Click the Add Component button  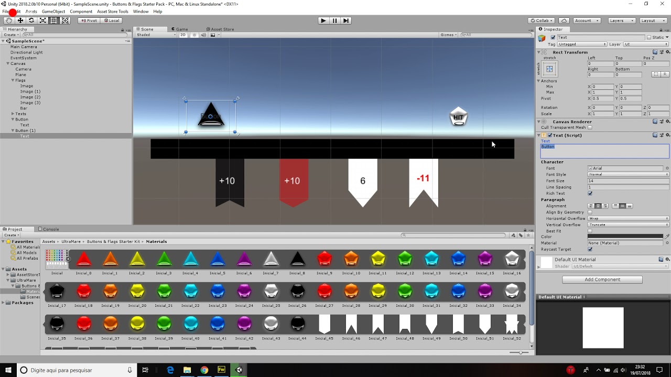pyautogui.click(x=602, y=280)
